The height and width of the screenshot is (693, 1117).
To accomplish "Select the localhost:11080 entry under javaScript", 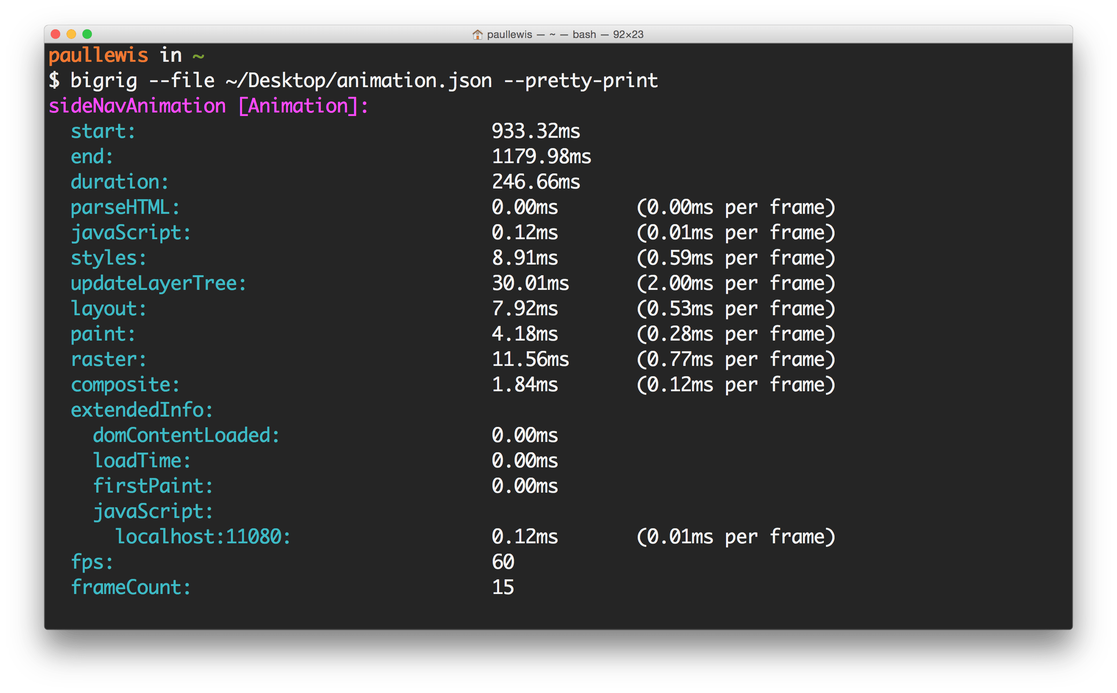I will (x=203, y=536).
